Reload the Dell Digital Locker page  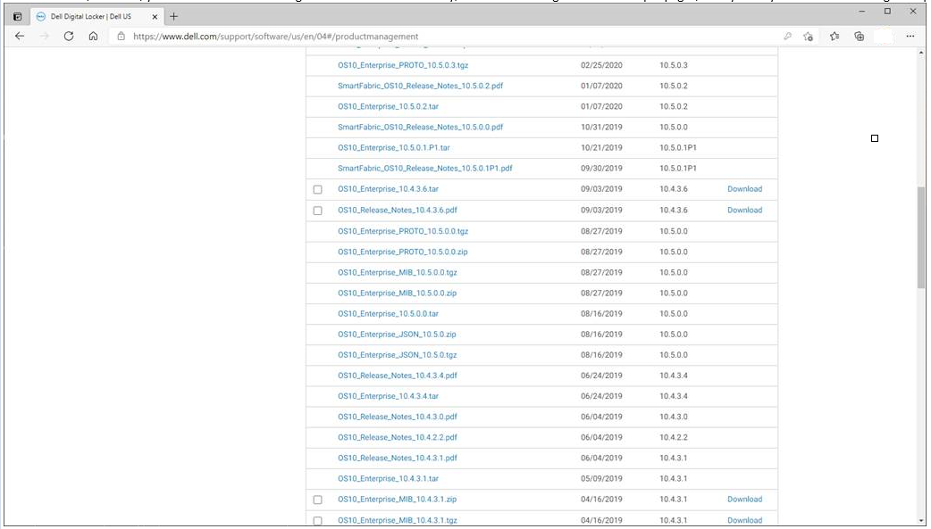point(69,37)
